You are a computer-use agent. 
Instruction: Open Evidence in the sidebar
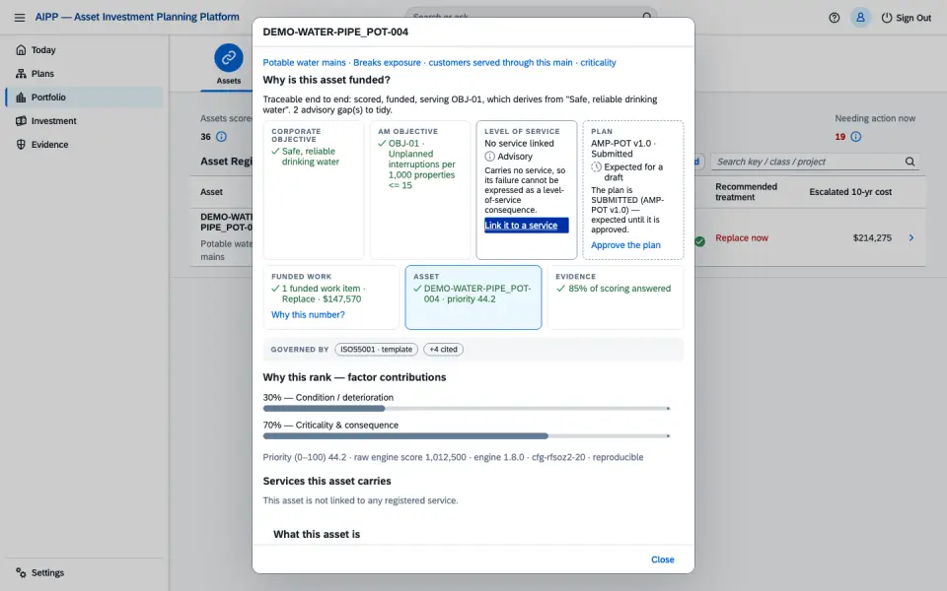[x=85, y=144]
